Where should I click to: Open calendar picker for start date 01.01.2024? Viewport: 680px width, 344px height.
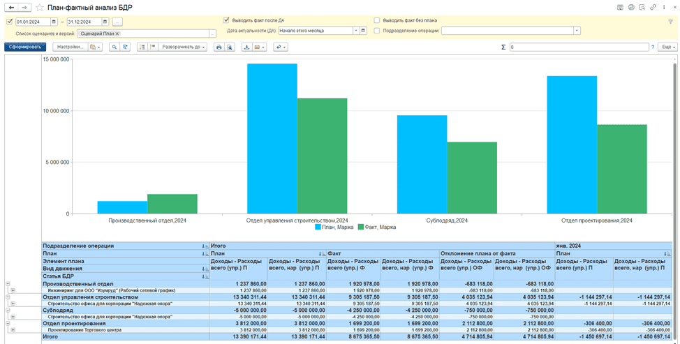[54, 22]
